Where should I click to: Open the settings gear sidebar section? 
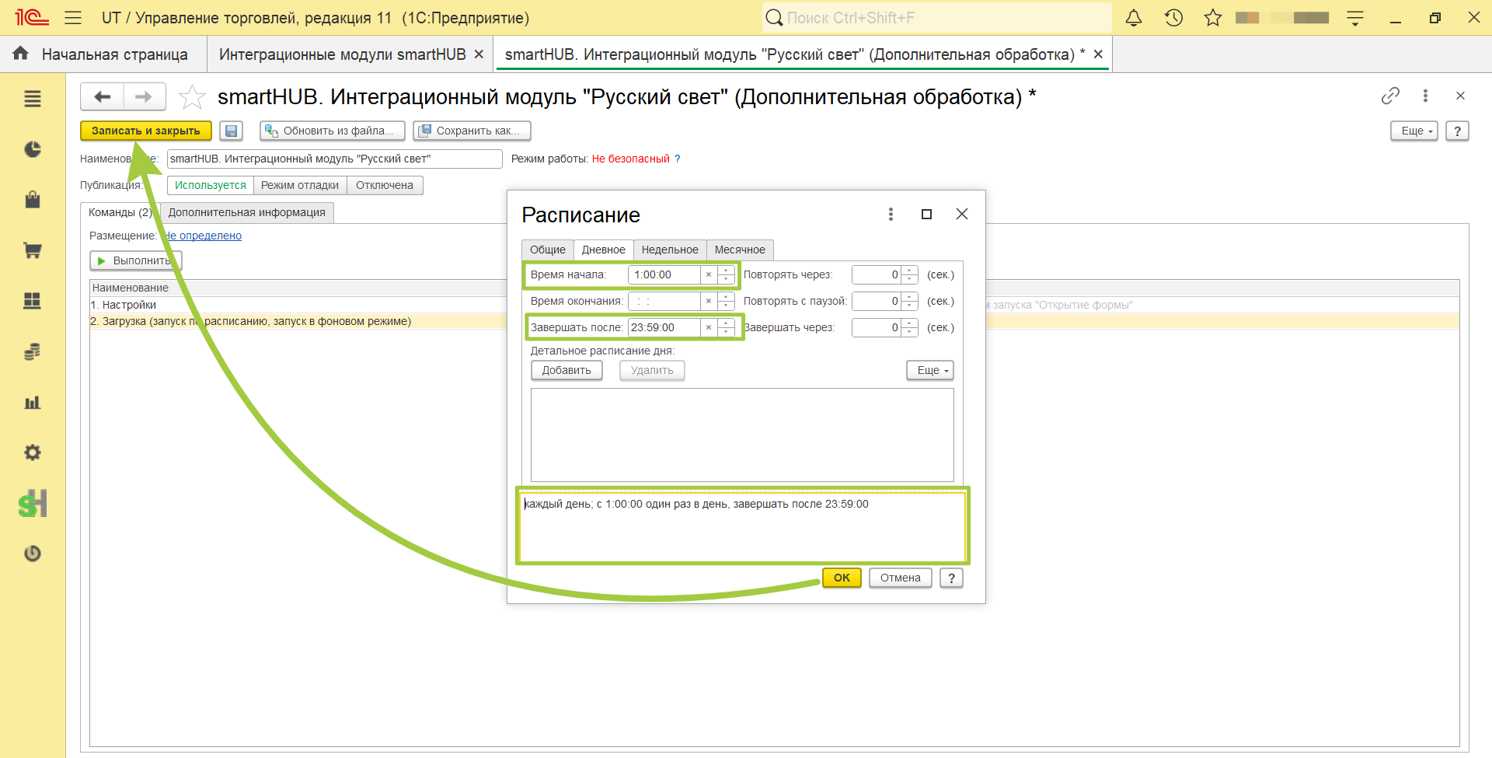pos(33,452)
